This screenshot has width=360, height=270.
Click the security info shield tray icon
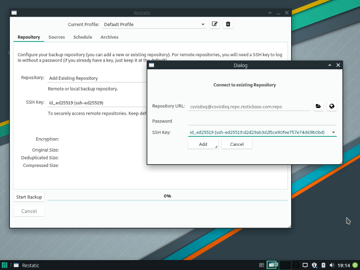pyautogui.click(x=314, y=265)
